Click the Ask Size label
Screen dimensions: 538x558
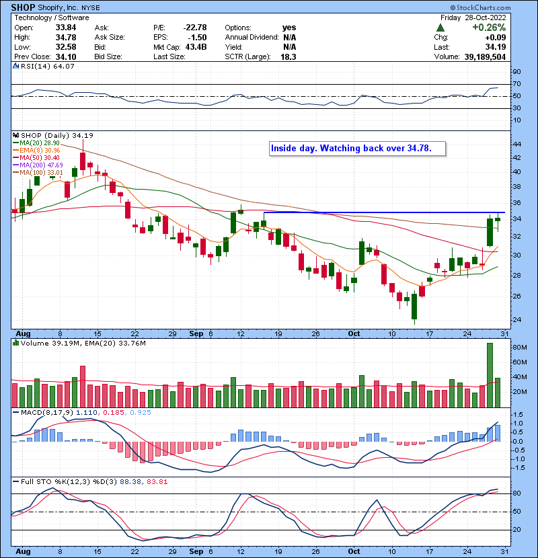click(110, 38)
